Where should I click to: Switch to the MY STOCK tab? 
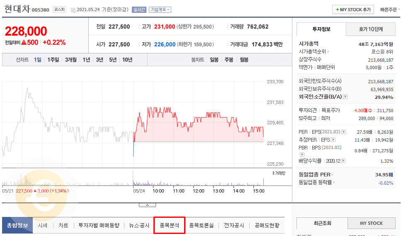pos(371,223)
